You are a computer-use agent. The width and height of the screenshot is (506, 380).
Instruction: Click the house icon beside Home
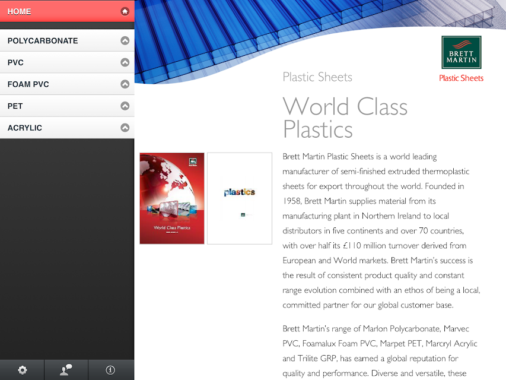tap(125, 12)
